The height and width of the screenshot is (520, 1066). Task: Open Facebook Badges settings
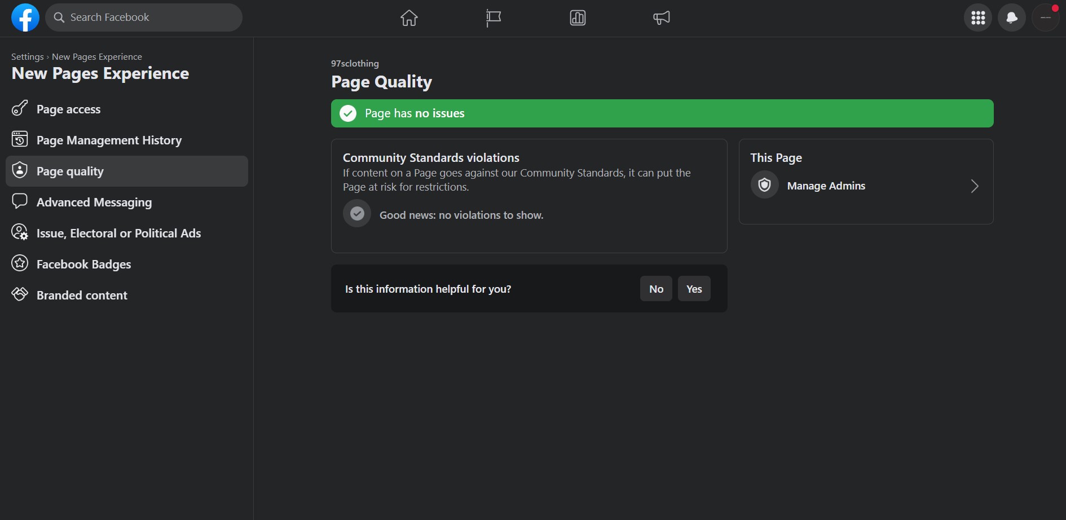[127, 264]
